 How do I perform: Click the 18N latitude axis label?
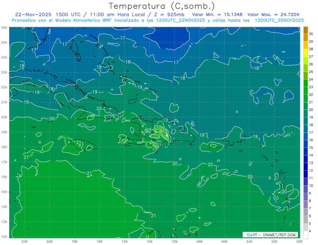[4, 147]
